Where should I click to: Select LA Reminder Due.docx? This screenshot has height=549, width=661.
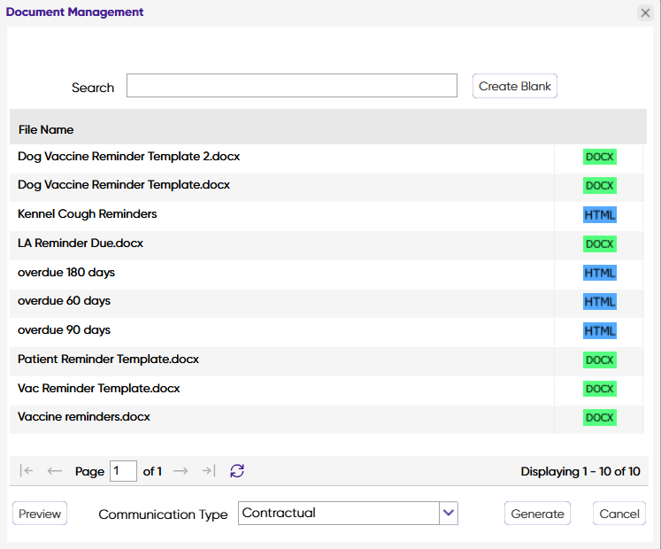(x=327, y=244)
